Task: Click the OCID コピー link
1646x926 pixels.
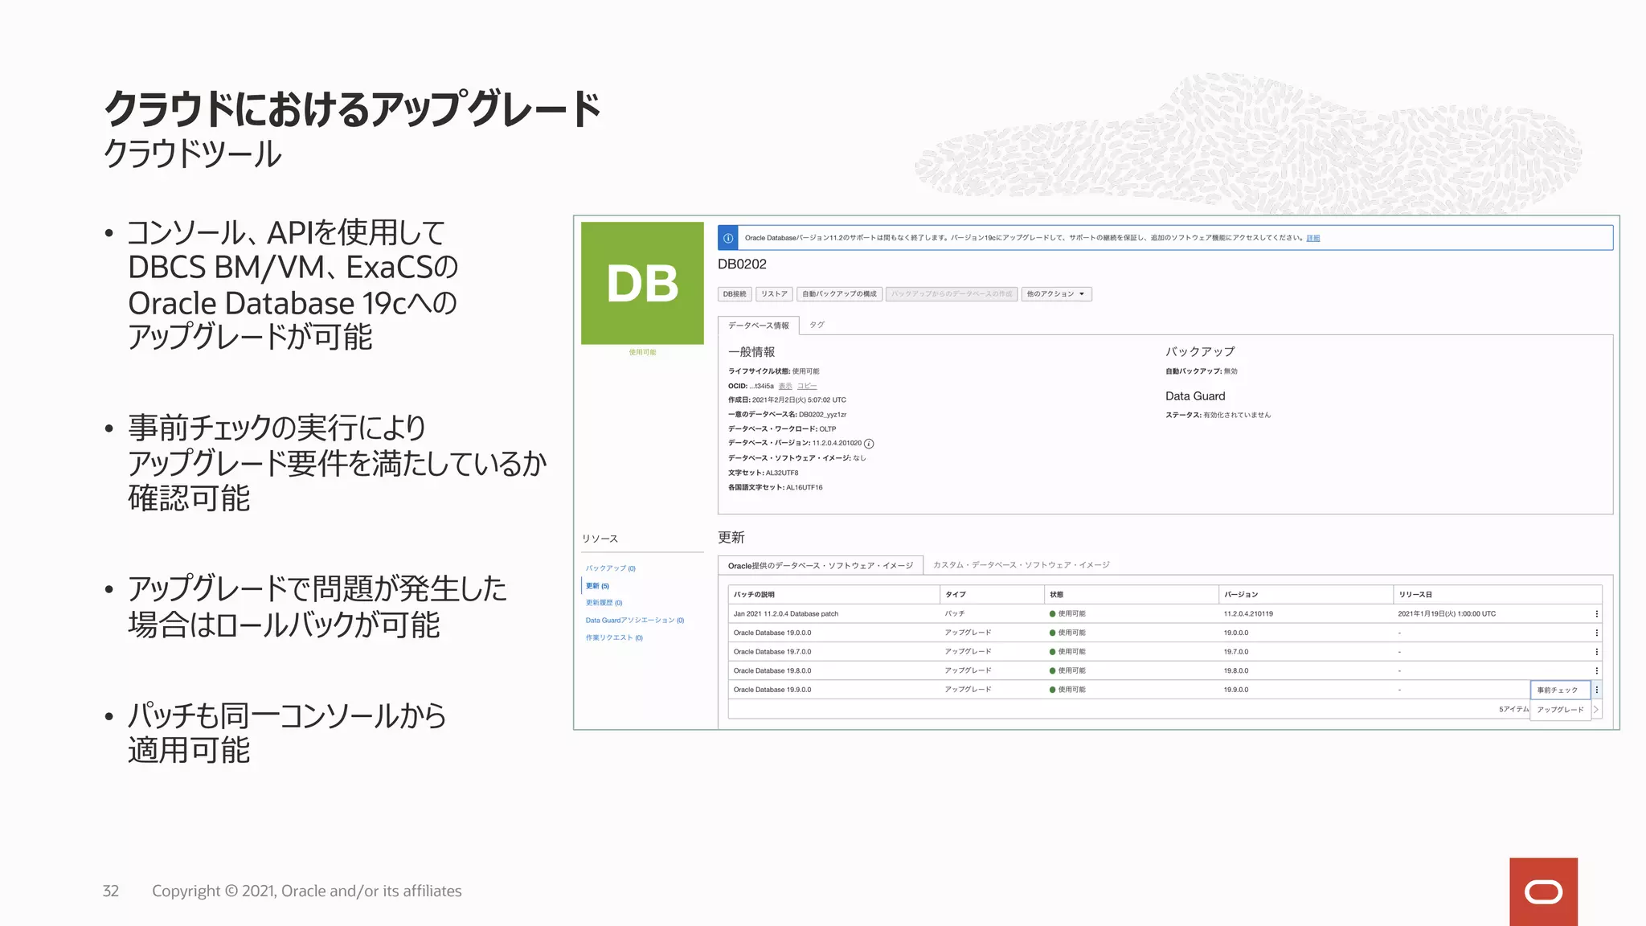Action: [807, 386]
